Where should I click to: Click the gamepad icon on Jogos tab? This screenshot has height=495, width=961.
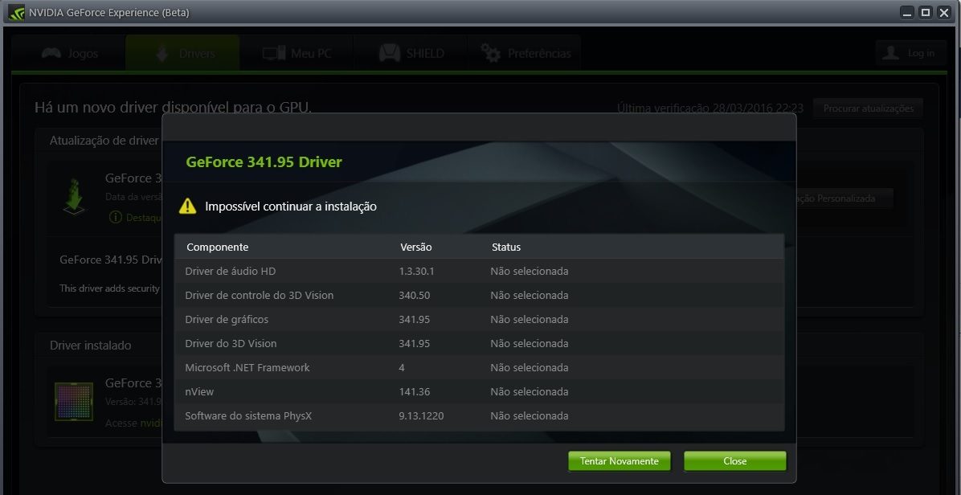(x=51, y=53)
